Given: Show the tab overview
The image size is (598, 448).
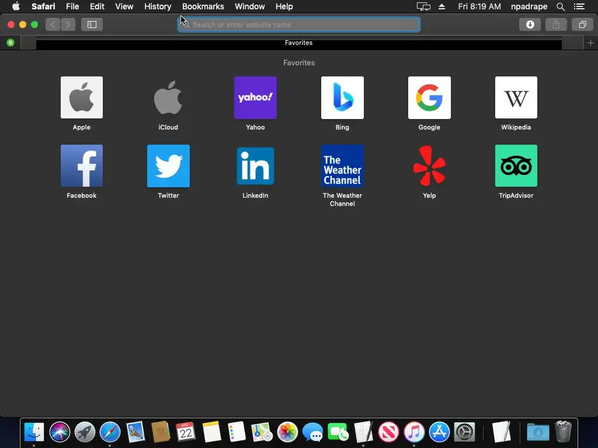Looking at the screenshot, I should click(x=582, y=24).
